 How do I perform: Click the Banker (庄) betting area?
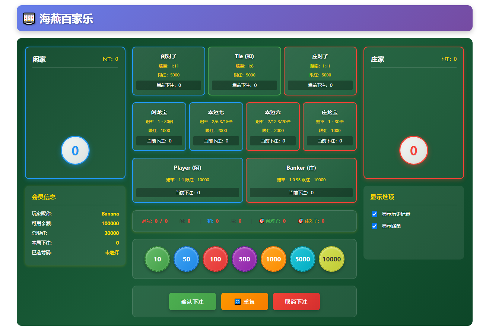tap(301, 180)
